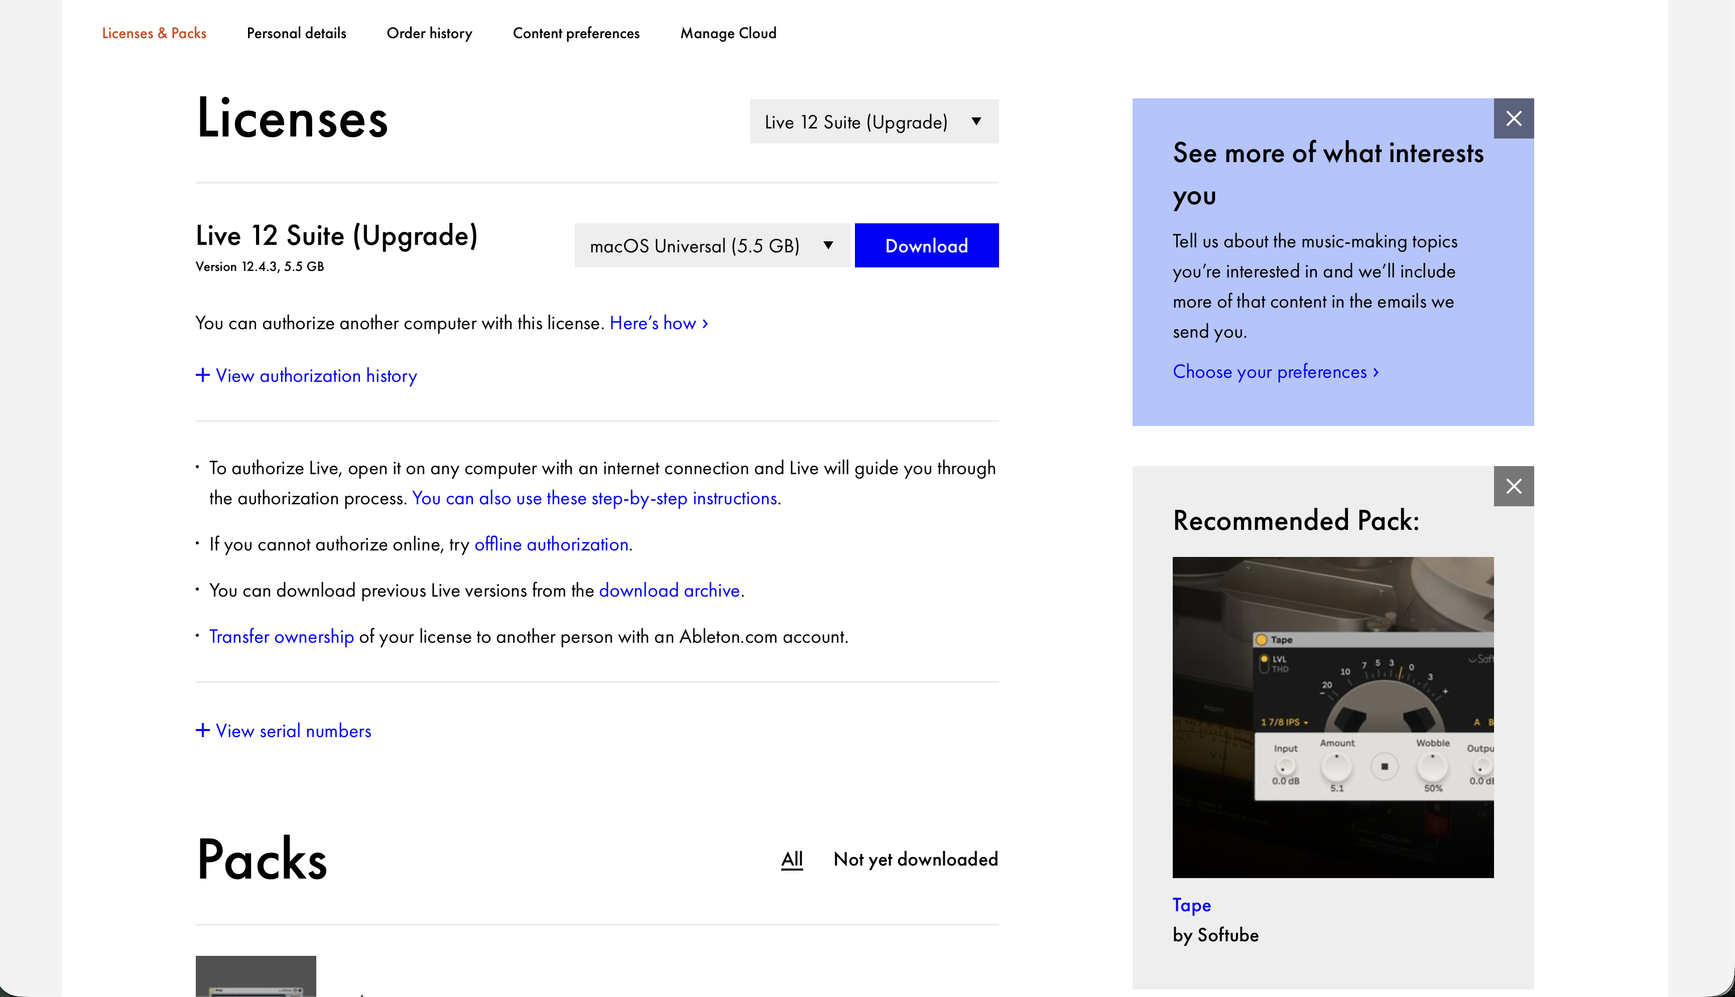Filter packs by Not yet downloaded
Viewport: 1735px width, 997px height.
click(916, 859)
